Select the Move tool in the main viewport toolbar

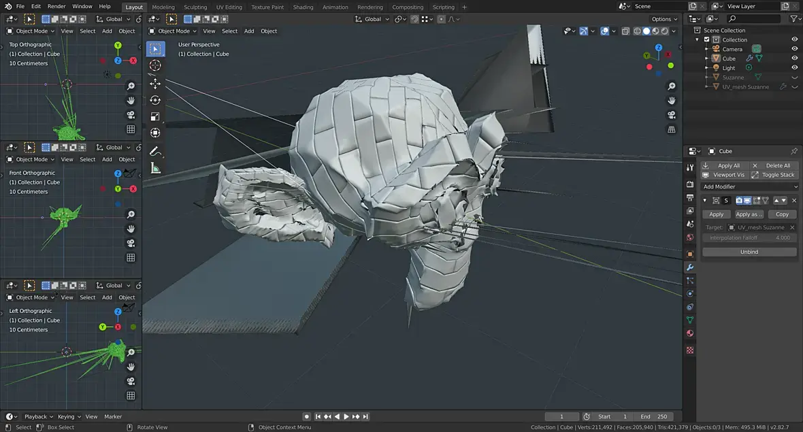(x=155, y=83)
